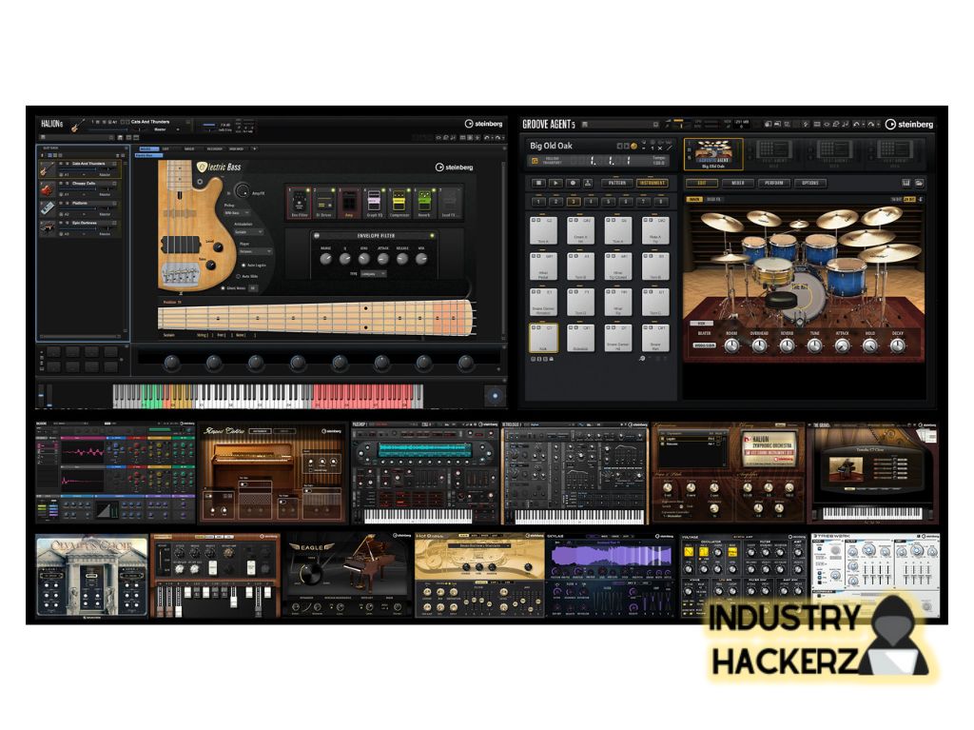Select Cats And Thunders slot
974x730 pixels.
81,168
